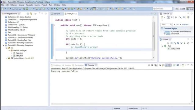Image resolution: width=195 pixels, height=110 pixels.
Task: Select Test.java in Package Explorer
Action: 19,56
